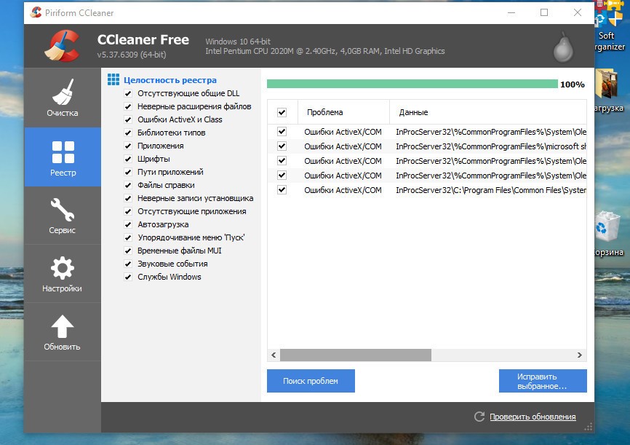The height and width of the screenshot is (445, 630).
Task: Click the Целостность реестра tree header
Action: click(x=170, y=80)
